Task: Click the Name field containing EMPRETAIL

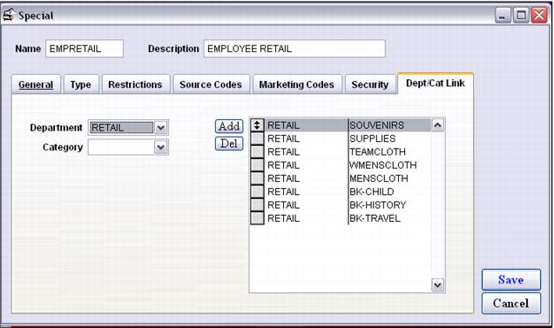Action: point(84,49)
